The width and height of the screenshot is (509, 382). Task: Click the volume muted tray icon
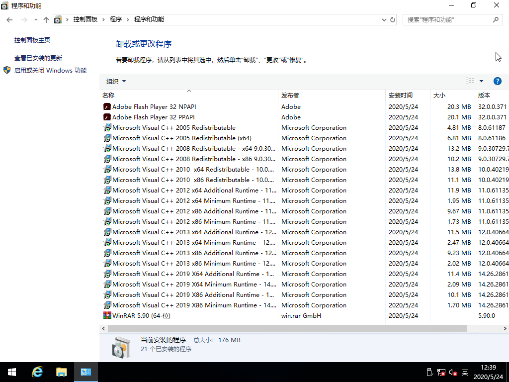pos(453,372)
